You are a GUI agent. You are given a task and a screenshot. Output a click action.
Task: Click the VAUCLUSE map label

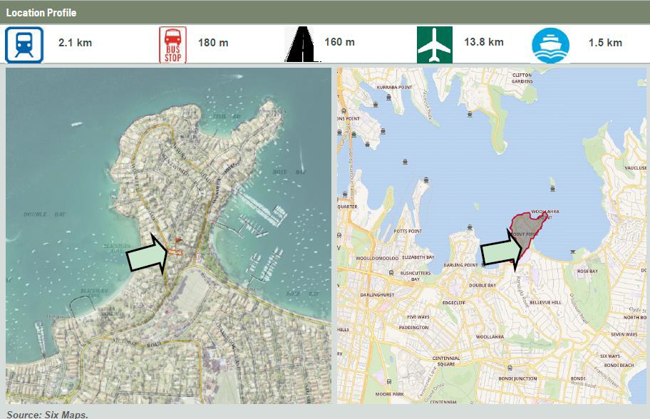[636, 168]
